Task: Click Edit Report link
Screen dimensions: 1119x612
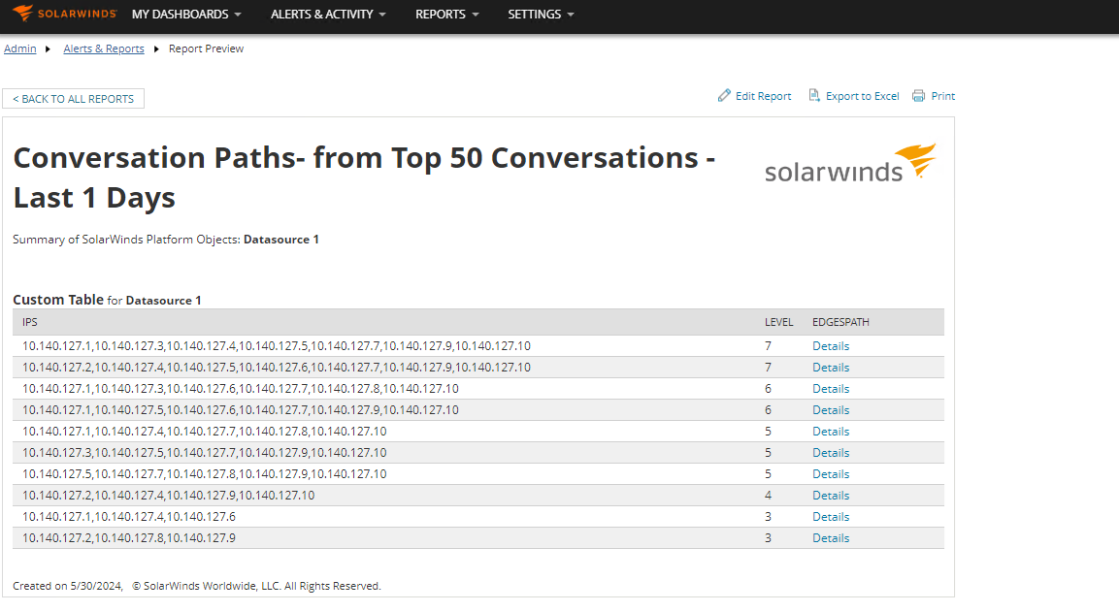Action: coord(763,96)
